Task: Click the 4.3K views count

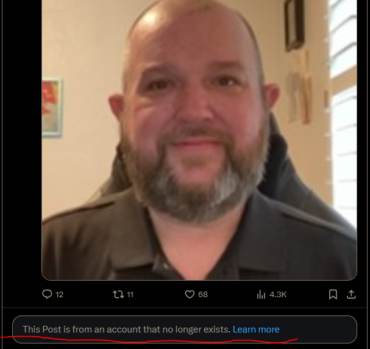Action: [x=278, y=295]
